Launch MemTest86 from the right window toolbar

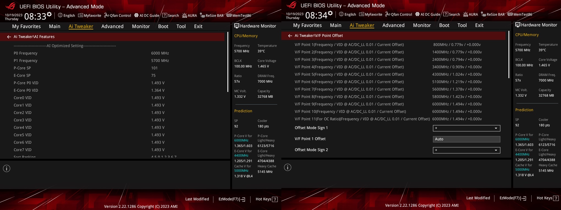(520, 14)
